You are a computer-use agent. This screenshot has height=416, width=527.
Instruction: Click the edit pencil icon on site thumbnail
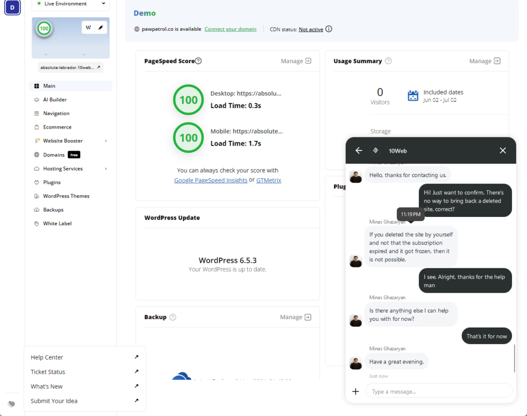(x=100, y=28)
